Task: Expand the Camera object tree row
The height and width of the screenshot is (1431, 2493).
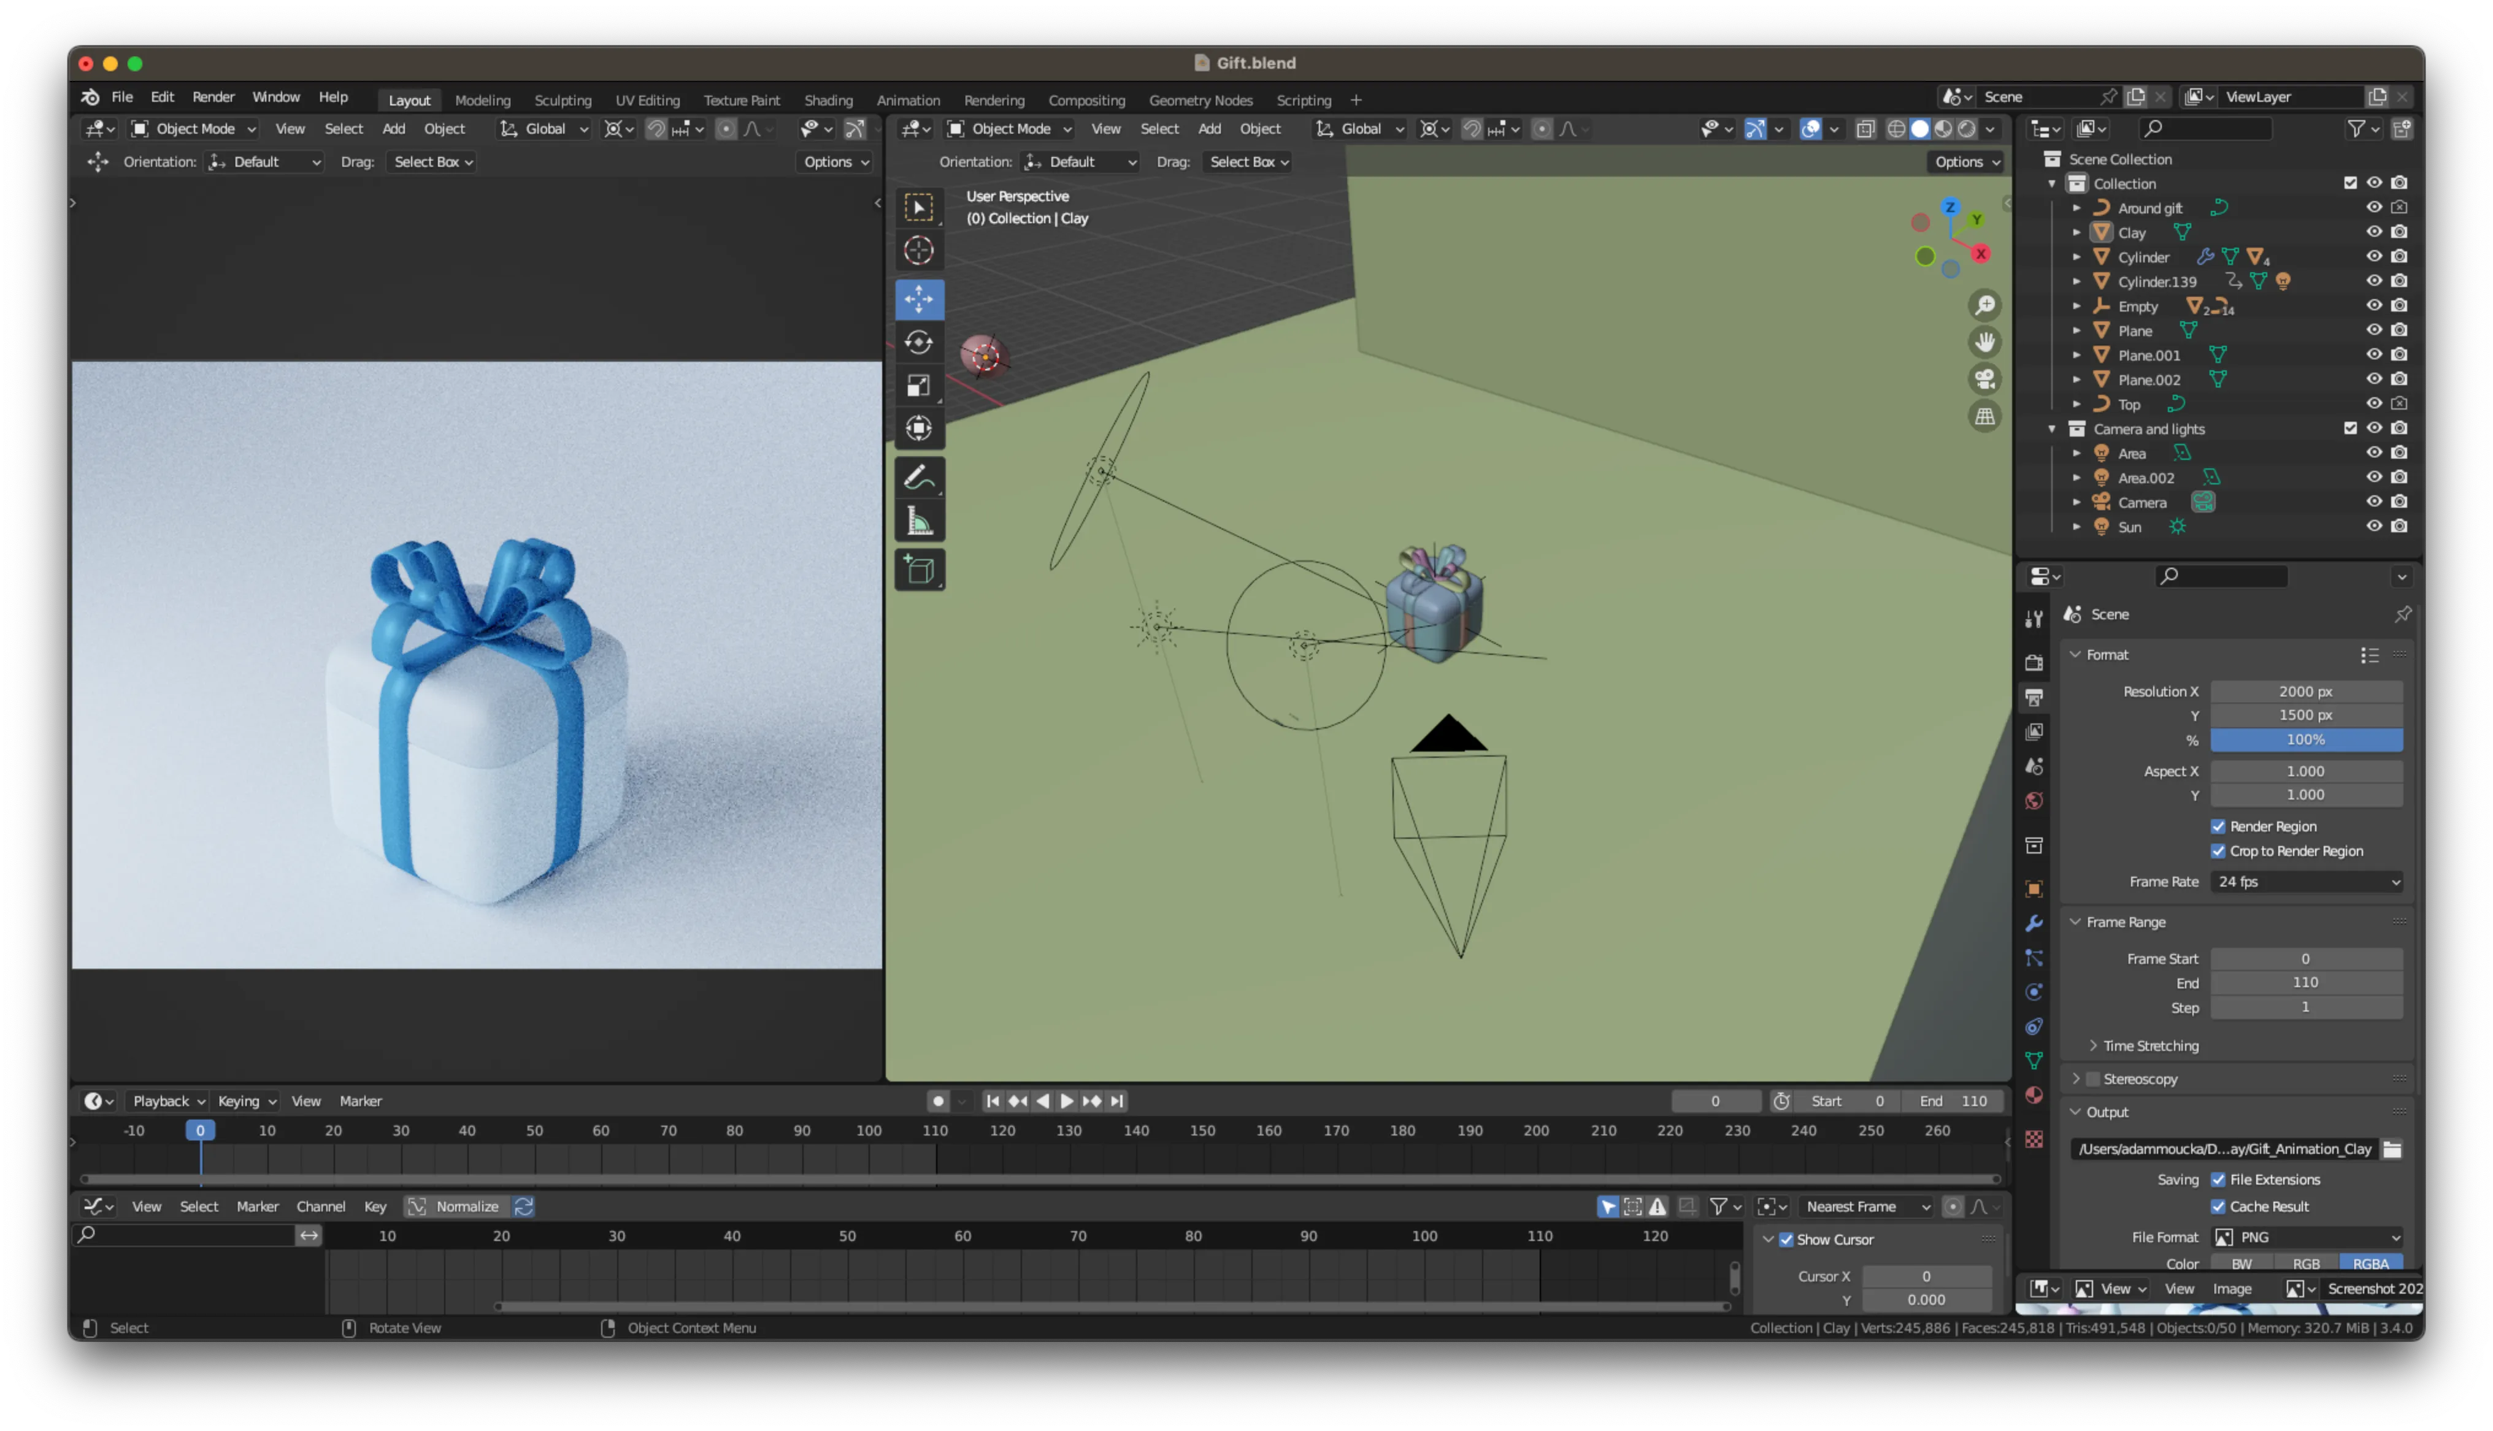Action: click(2076, 502)
